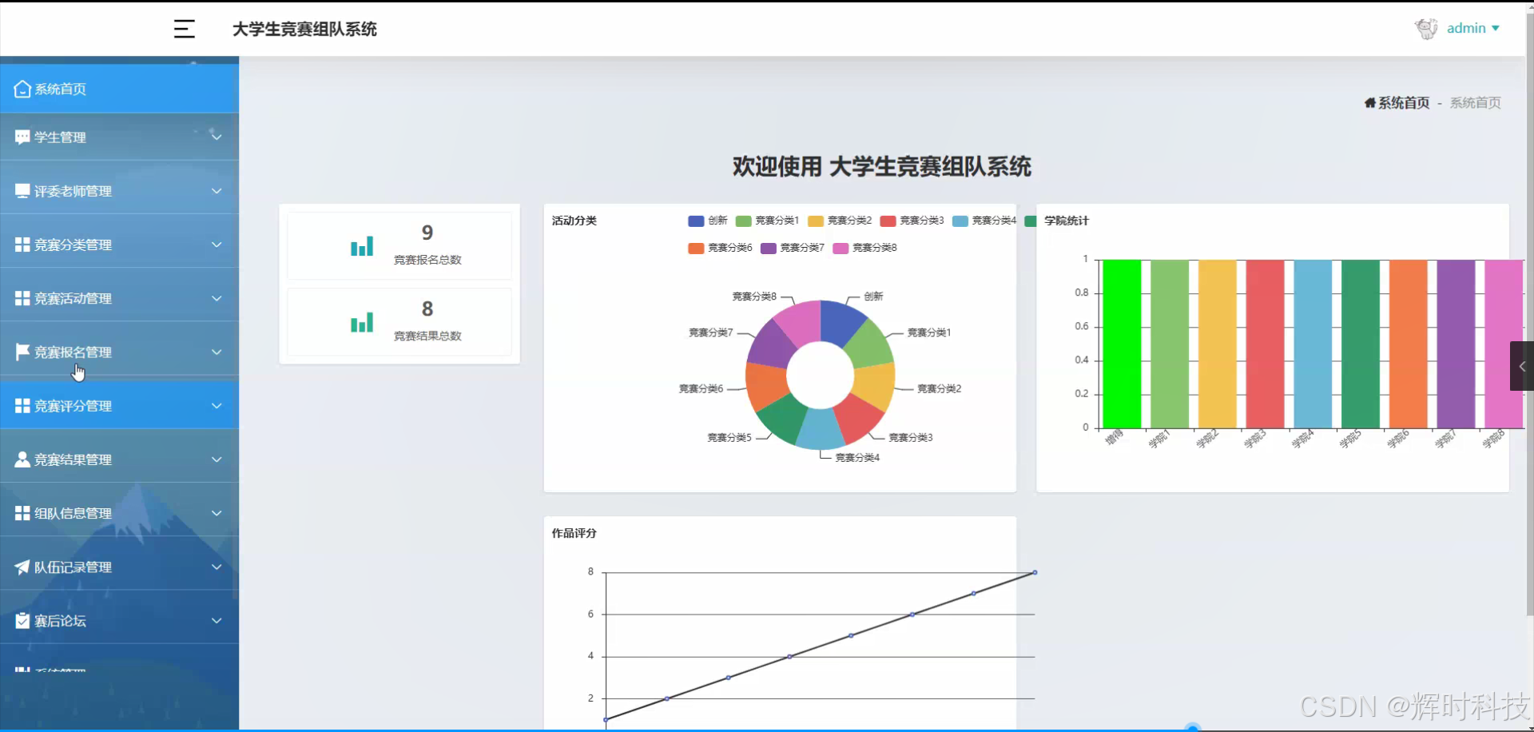Click the 赛后论坛 clipboard icon

tap(22, 620)
